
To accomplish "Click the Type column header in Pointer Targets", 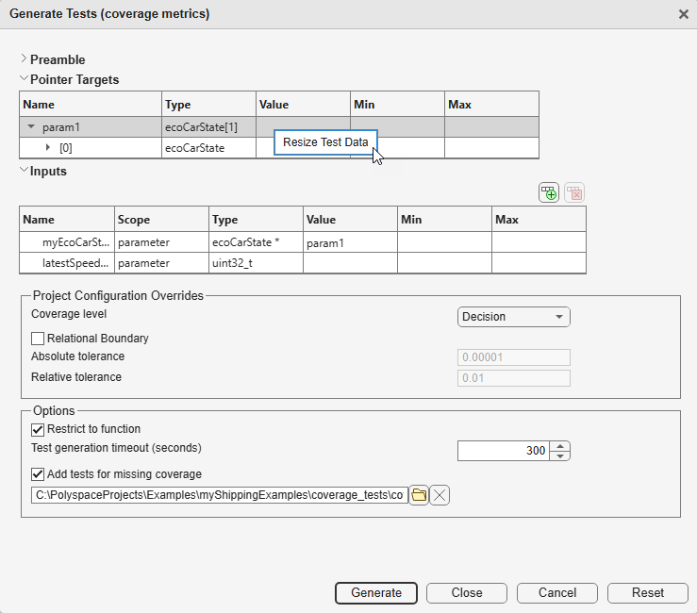I will click(x=209, y=105).
